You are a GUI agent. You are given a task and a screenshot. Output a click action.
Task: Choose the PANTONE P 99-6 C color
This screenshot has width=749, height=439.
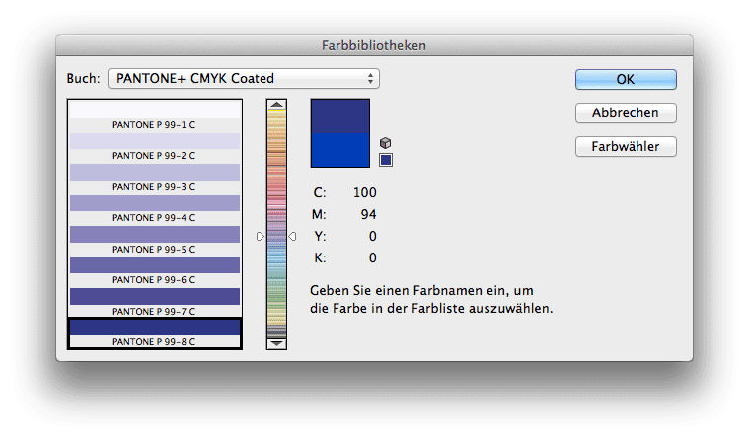[155, 271]
